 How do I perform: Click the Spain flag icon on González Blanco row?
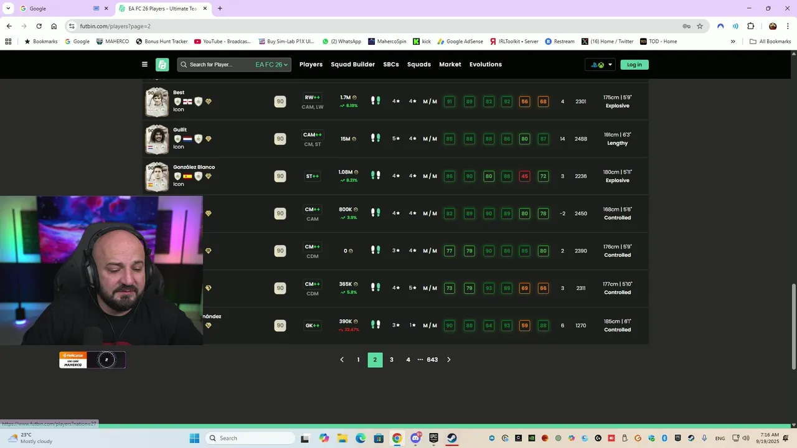click(x=187, y=176)
